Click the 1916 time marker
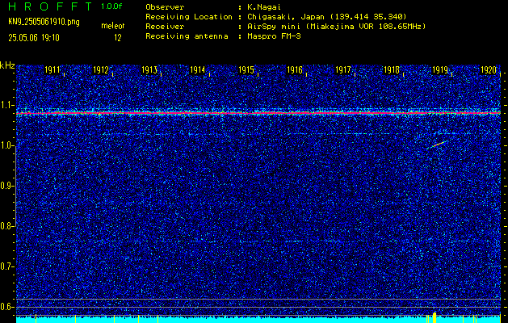The height and width of the screenshot is (323, 508). (x=295, y=69)
